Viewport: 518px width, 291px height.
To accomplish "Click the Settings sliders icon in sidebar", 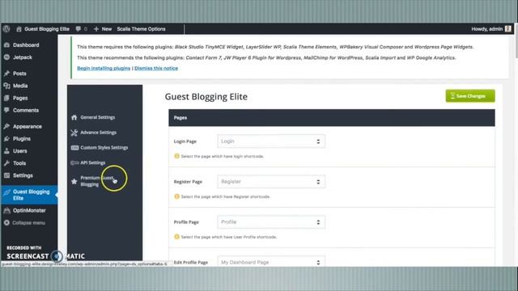I will tap(6, 175).
